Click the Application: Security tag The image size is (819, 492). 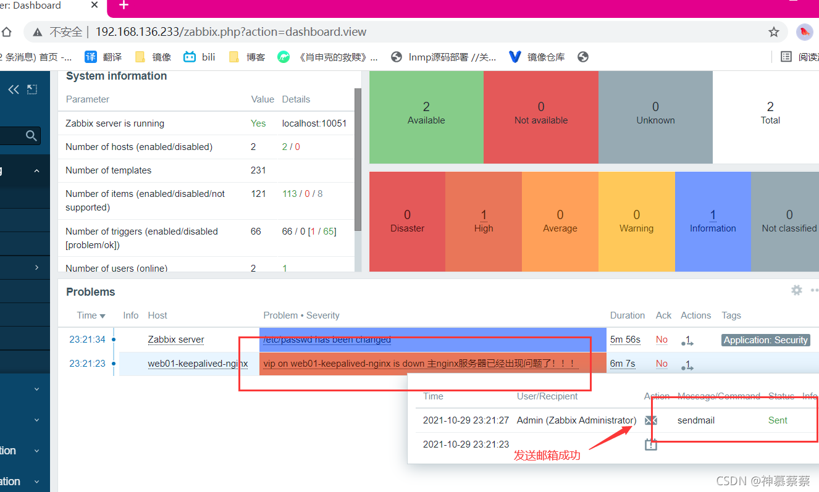click(x=766, y=340)
